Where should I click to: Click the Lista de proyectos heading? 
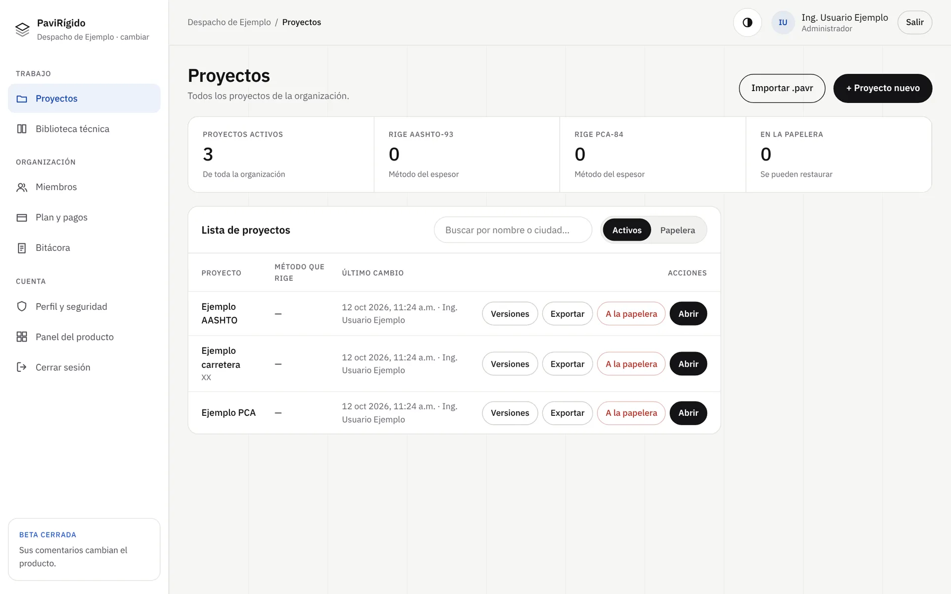(x=246, y=230)
